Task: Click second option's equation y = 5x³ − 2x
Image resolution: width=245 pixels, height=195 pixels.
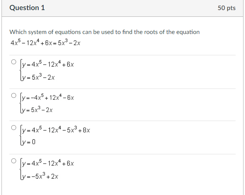Action: (38, 109)
